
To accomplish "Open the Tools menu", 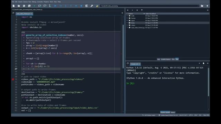I will (51, 2).
